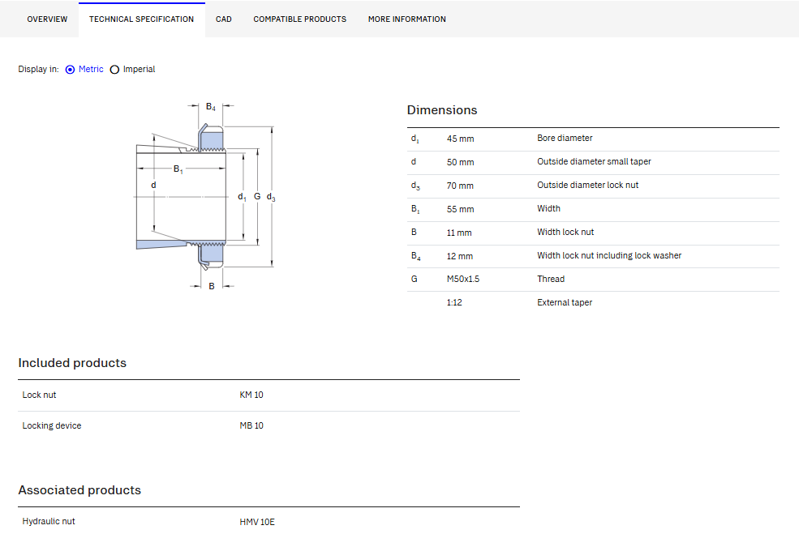Open the Compatible Products tab

[299, 19]
